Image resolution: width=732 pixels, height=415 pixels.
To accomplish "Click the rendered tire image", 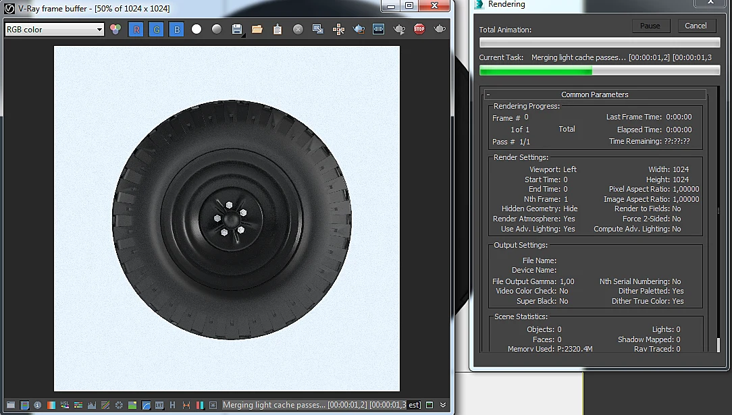I will (232, 219).
